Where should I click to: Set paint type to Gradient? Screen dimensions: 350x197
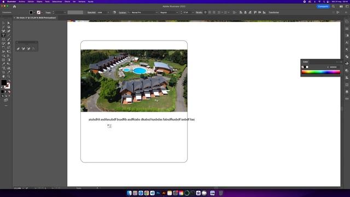pos(6,91)
